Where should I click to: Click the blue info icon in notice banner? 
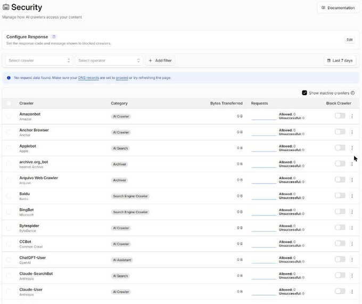click(x=9, y=78)
